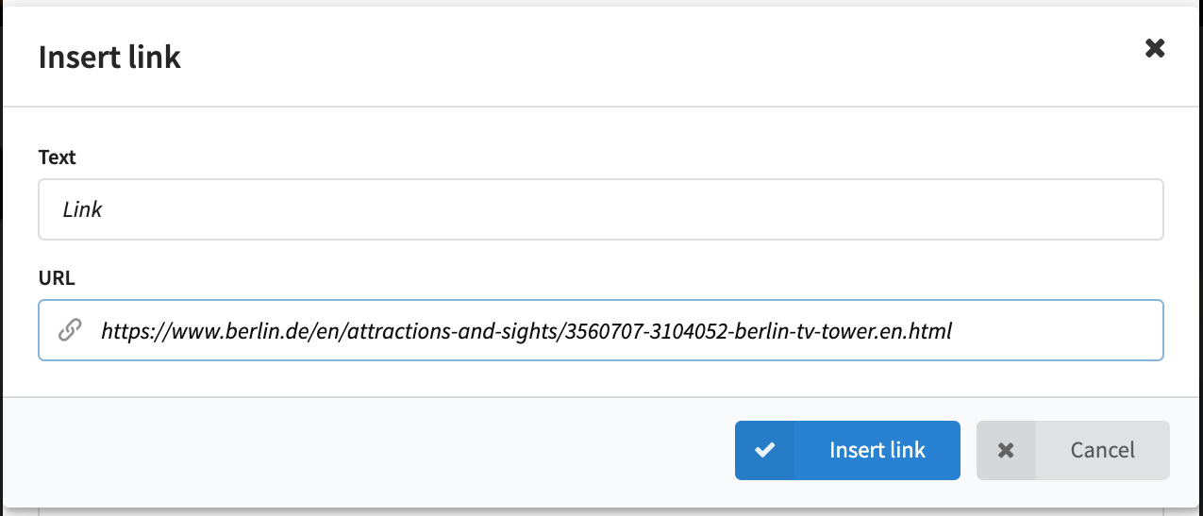Click empty space right of the URL text
1203x516 pixels.
[1057, 331]
